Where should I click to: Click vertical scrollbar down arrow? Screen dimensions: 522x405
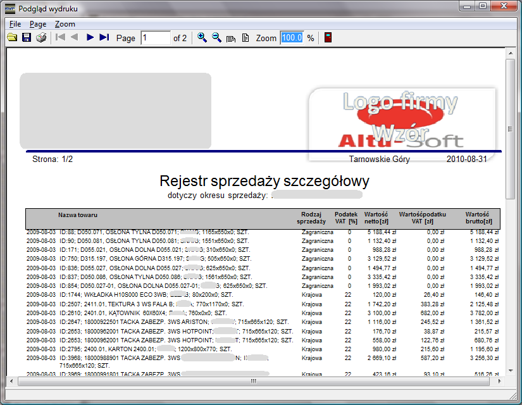click(510, 371)
